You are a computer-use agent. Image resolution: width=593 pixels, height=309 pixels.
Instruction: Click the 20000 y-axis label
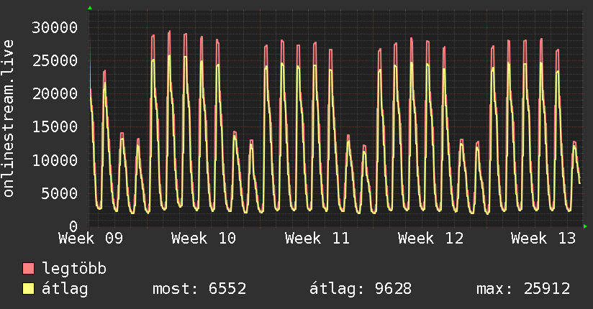[x=55, y=93]
